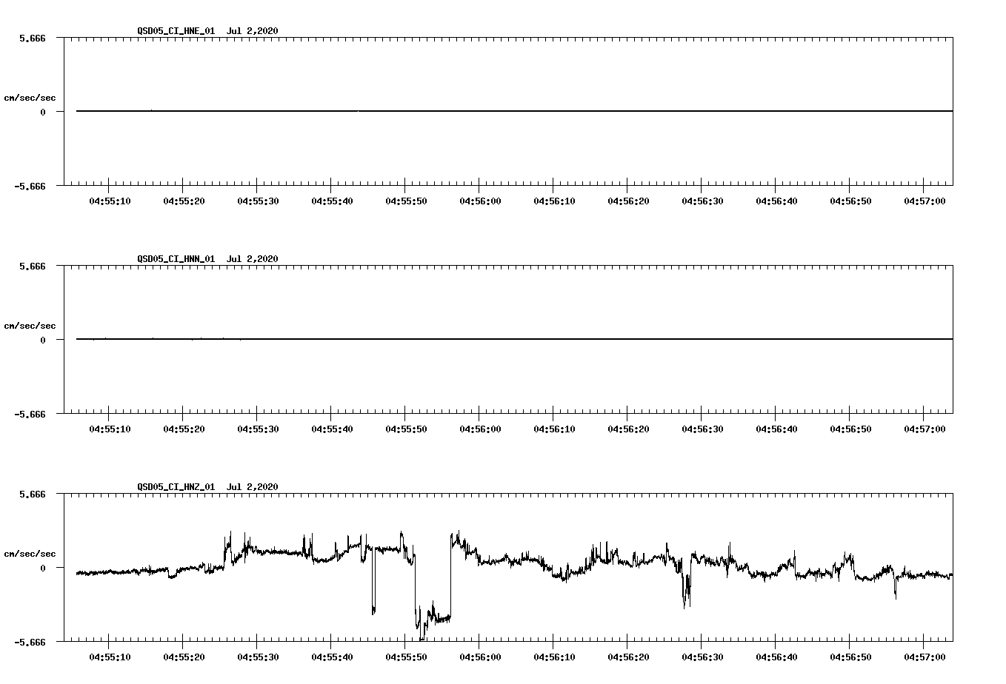The width and height of the screenshot is (1006, 684).
Task: Select the 04:56:50 time label under the HNN plot
Action: 850,429
